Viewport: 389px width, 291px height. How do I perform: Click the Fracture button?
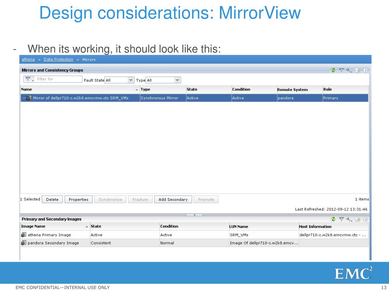(x=140, y=199)
